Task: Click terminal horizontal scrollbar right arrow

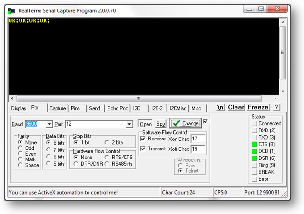Action: (x=275, y=98)
